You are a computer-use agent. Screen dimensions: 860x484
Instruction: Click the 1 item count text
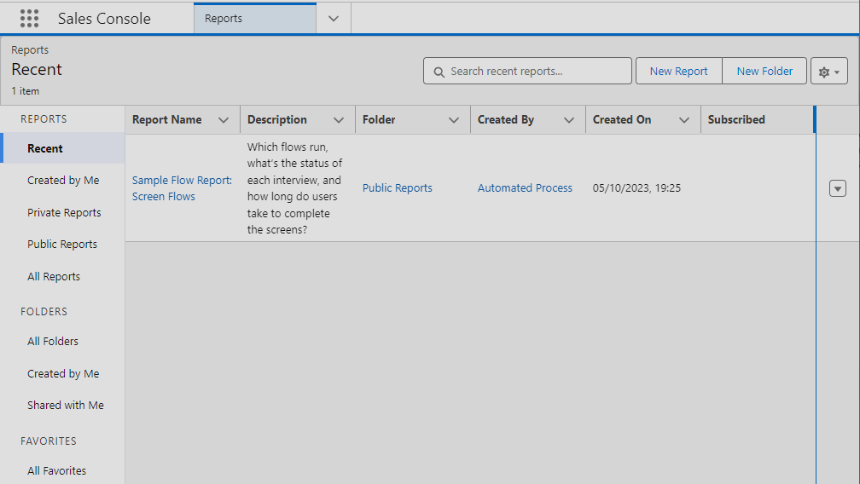(x=26, y=91)
